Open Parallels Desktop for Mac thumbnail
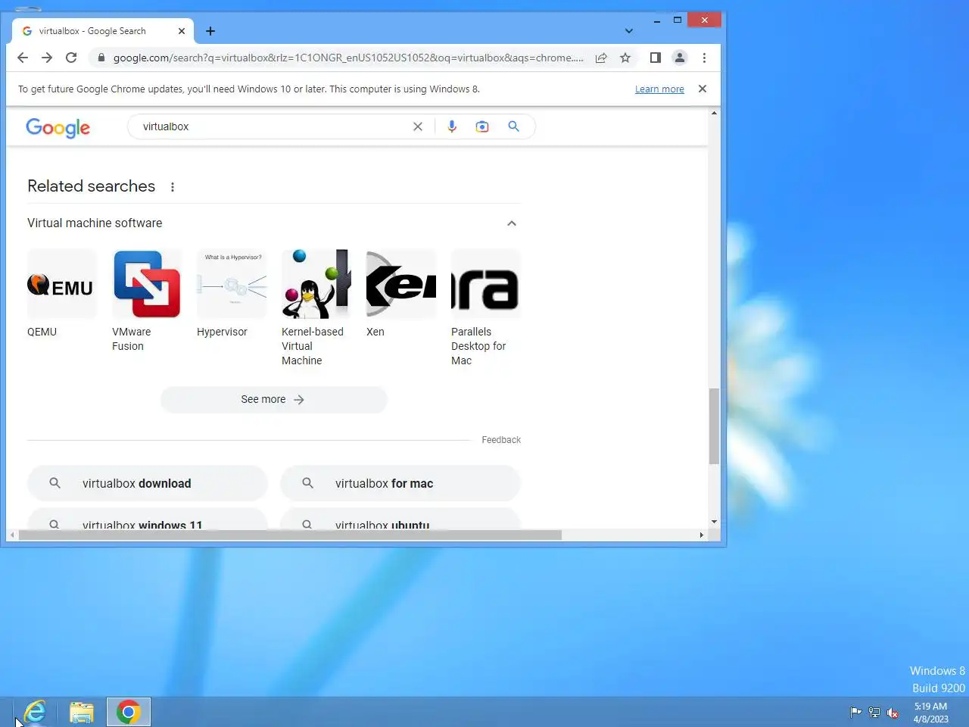The width and height of the screenshot is (969, 727). coord(486,284)
